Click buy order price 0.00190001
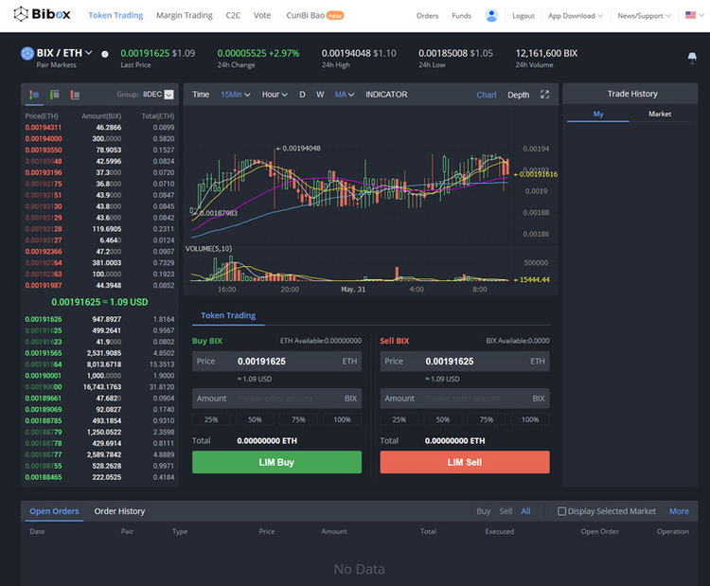This screenshot has width=710, height=586. [x=44, y=376]
